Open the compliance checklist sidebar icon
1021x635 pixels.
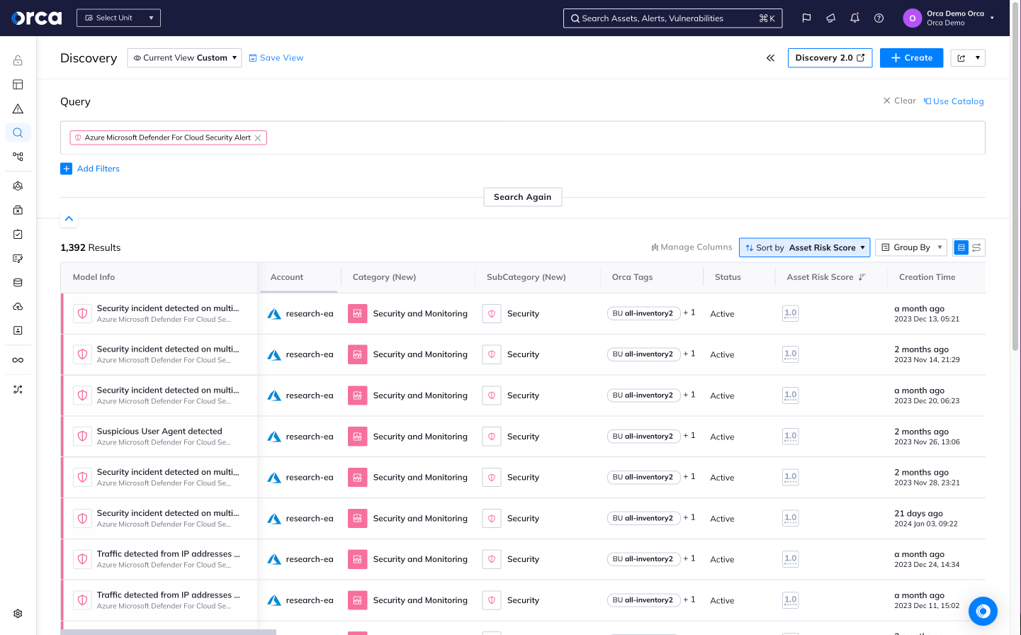pos(18,234)
